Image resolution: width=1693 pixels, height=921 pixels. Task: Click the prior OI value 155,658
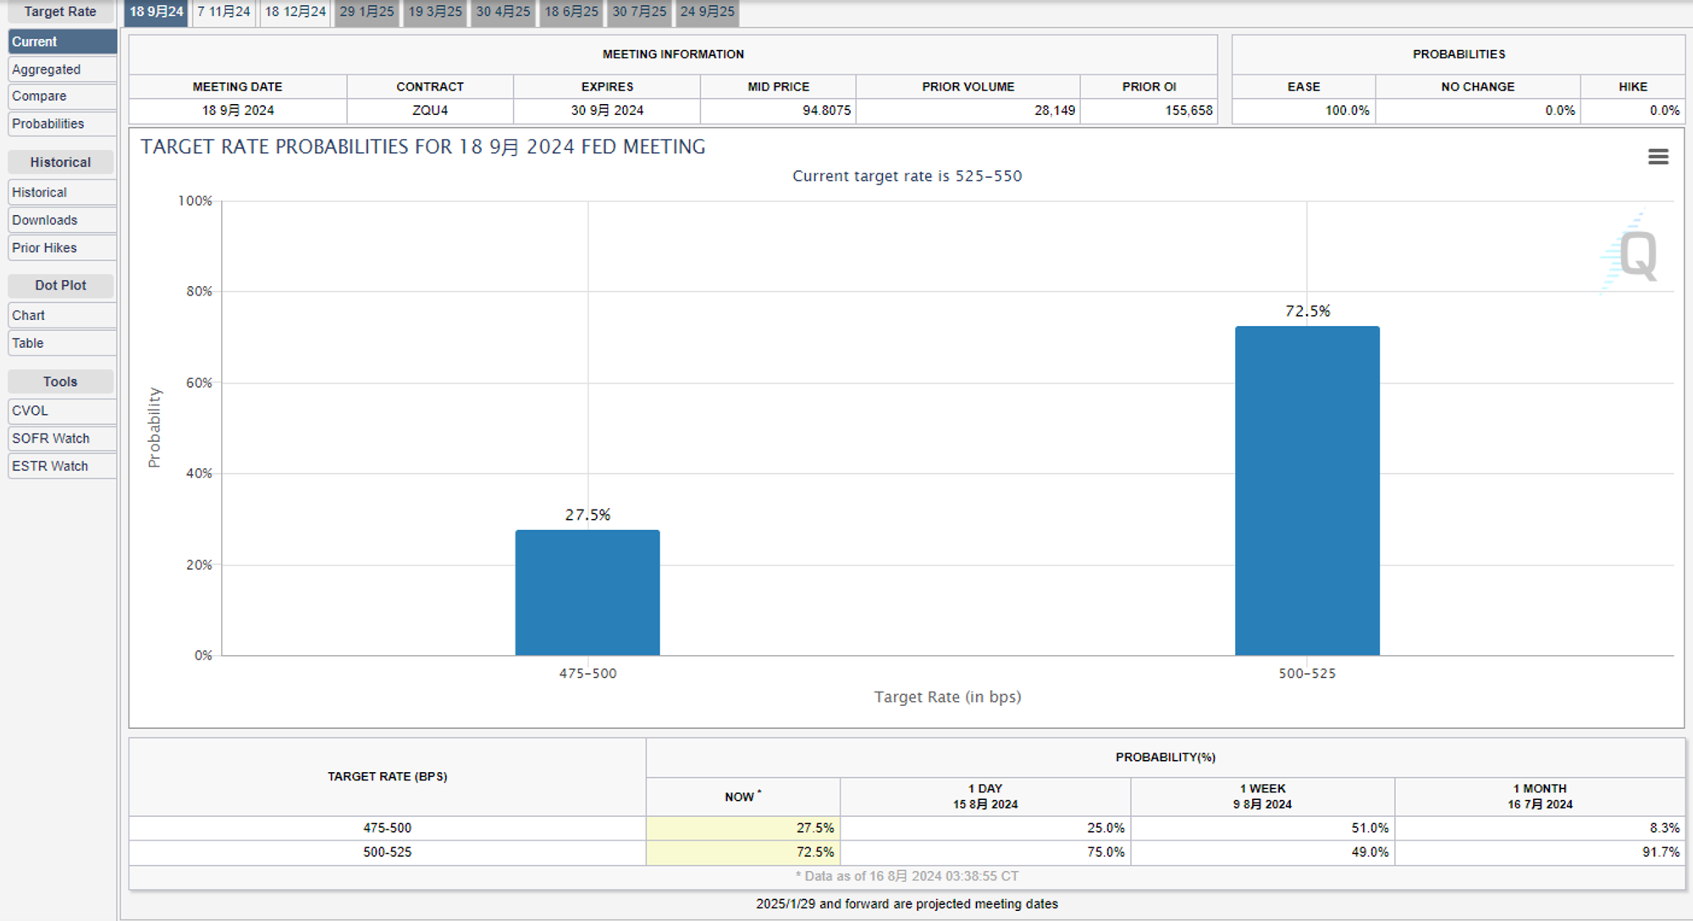[x=1188, y=111]
